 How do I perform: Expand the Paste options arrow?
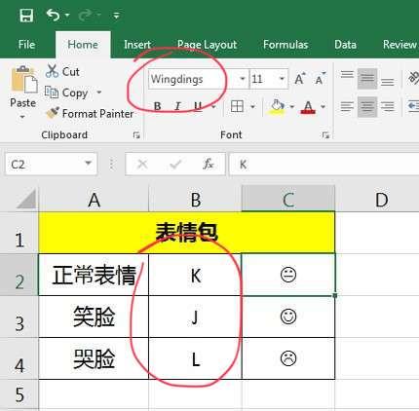[22, 117]
